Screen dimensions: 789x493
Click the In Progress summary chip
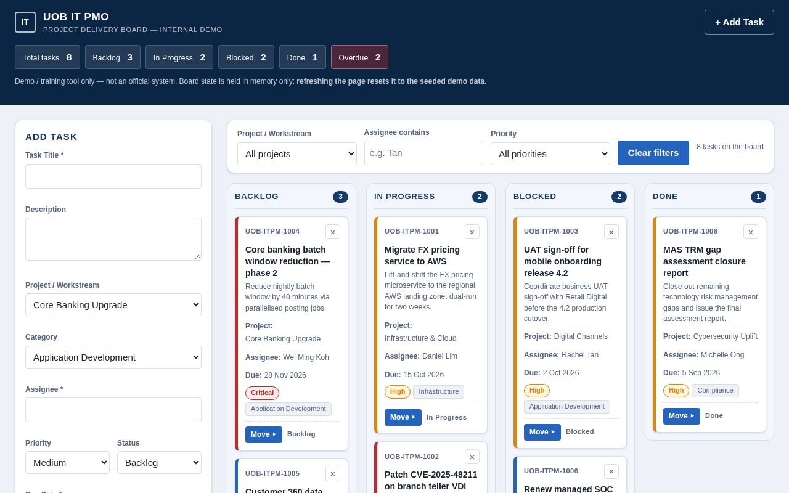pos(179,57)
